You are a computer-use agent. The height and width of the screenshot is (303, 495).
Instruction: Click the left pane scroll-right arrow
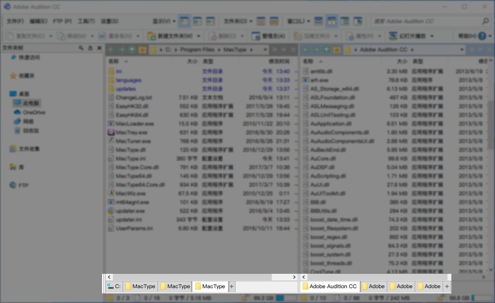coord(294,277)
